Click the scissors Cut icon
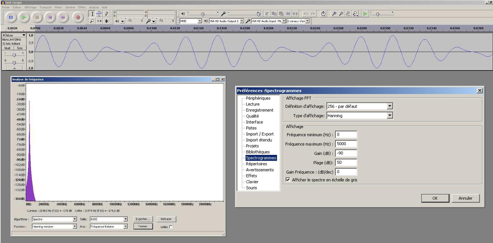Viewport: 493px width, 243px height. tap(267, 14)
